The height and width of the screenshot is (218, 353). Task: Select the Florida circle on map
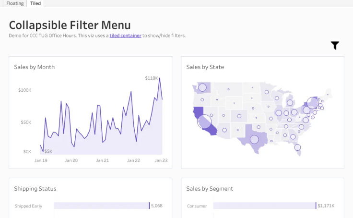coord(298,147)
